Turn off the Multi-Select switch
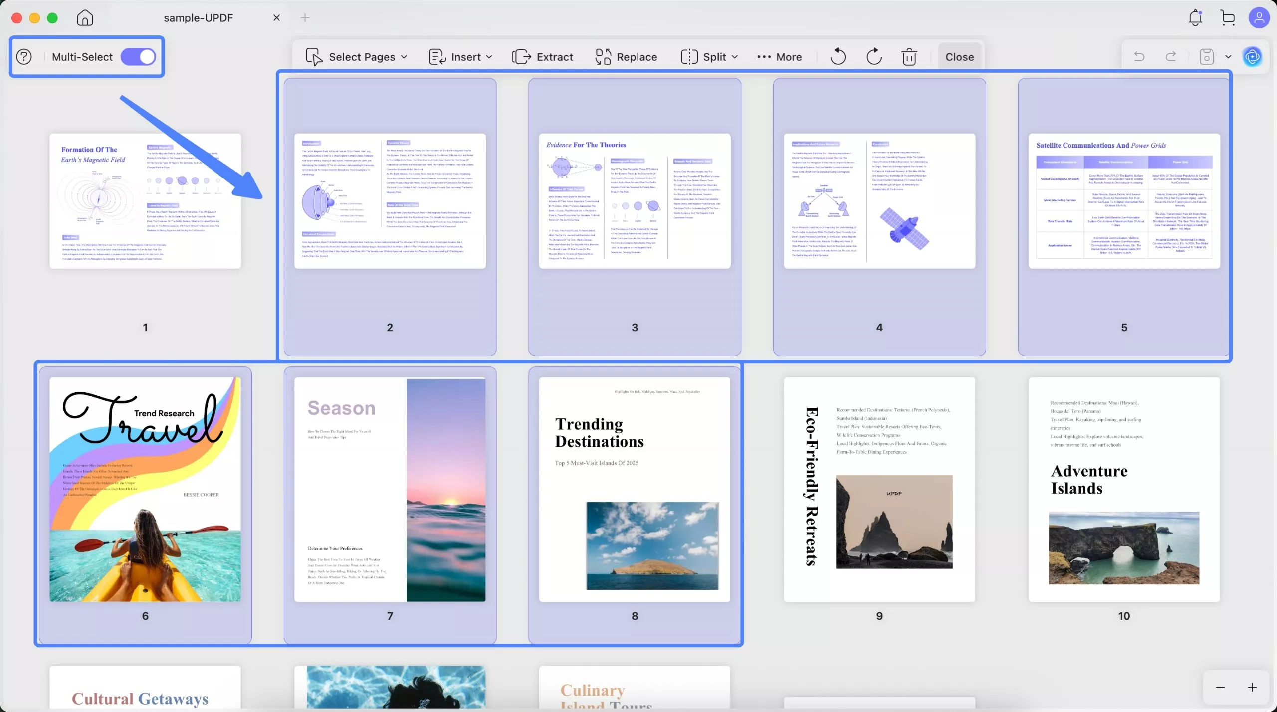The height and width of the screenshot is (712, 1277). (x=138, y=57)
